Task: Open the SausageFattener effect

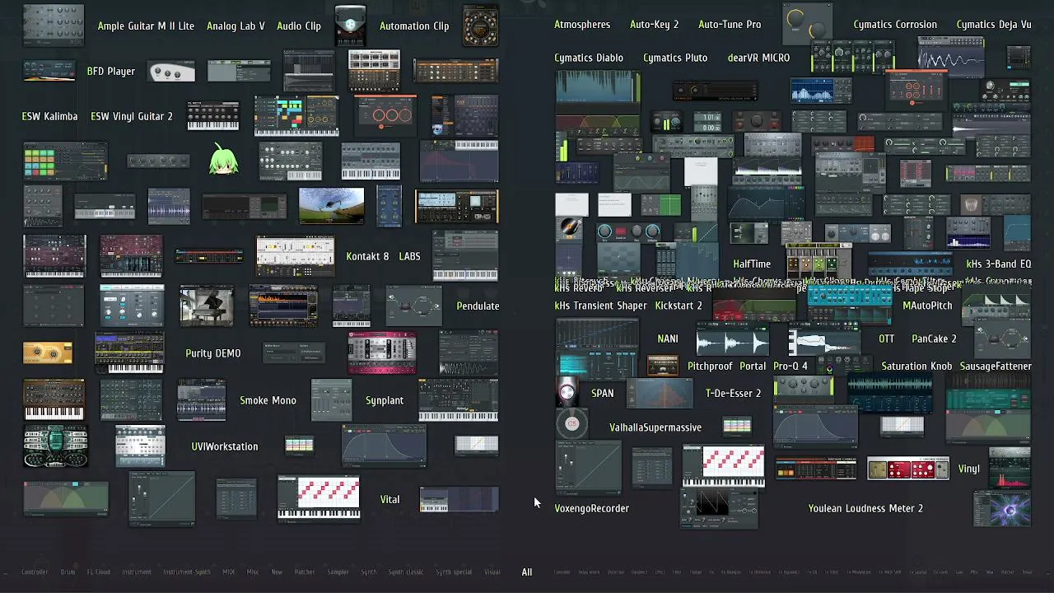Action: 996,366
